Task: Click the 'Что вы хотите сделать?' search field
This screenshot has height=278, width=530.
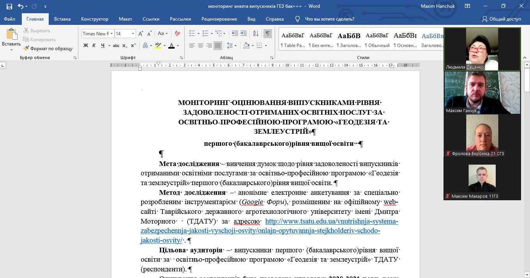Action: click(329, 19)
